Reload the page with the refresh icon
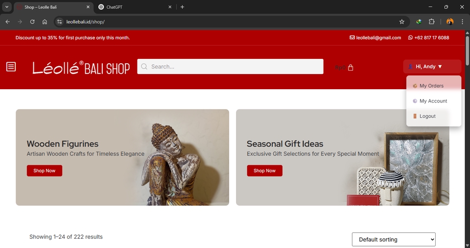Image resolution: width=470 pixels, height=248 pixels. coord(32,22)
